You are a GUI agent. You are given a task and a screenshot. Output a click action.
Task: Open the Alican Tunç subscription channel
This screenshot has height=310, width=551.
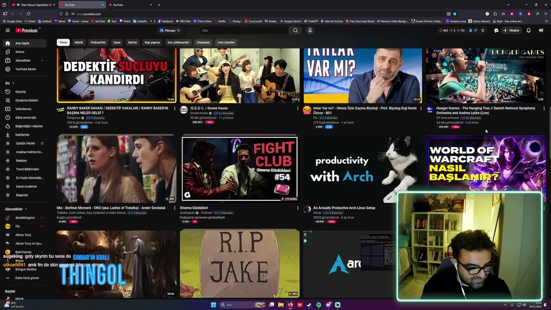(x=24, y=235)
